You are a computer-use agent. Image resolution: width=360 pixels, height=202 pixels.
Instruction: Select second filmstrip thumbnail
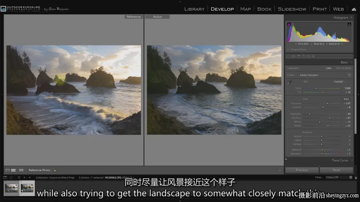27,188
